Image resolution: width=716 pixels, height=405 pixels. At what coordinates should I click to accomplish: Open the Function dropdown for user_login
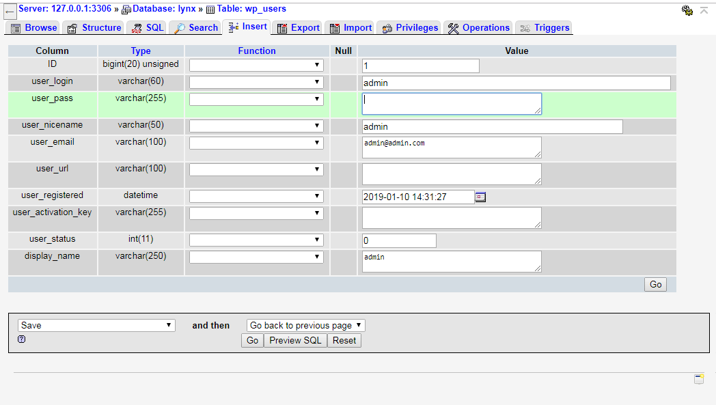tap(256, 82)
